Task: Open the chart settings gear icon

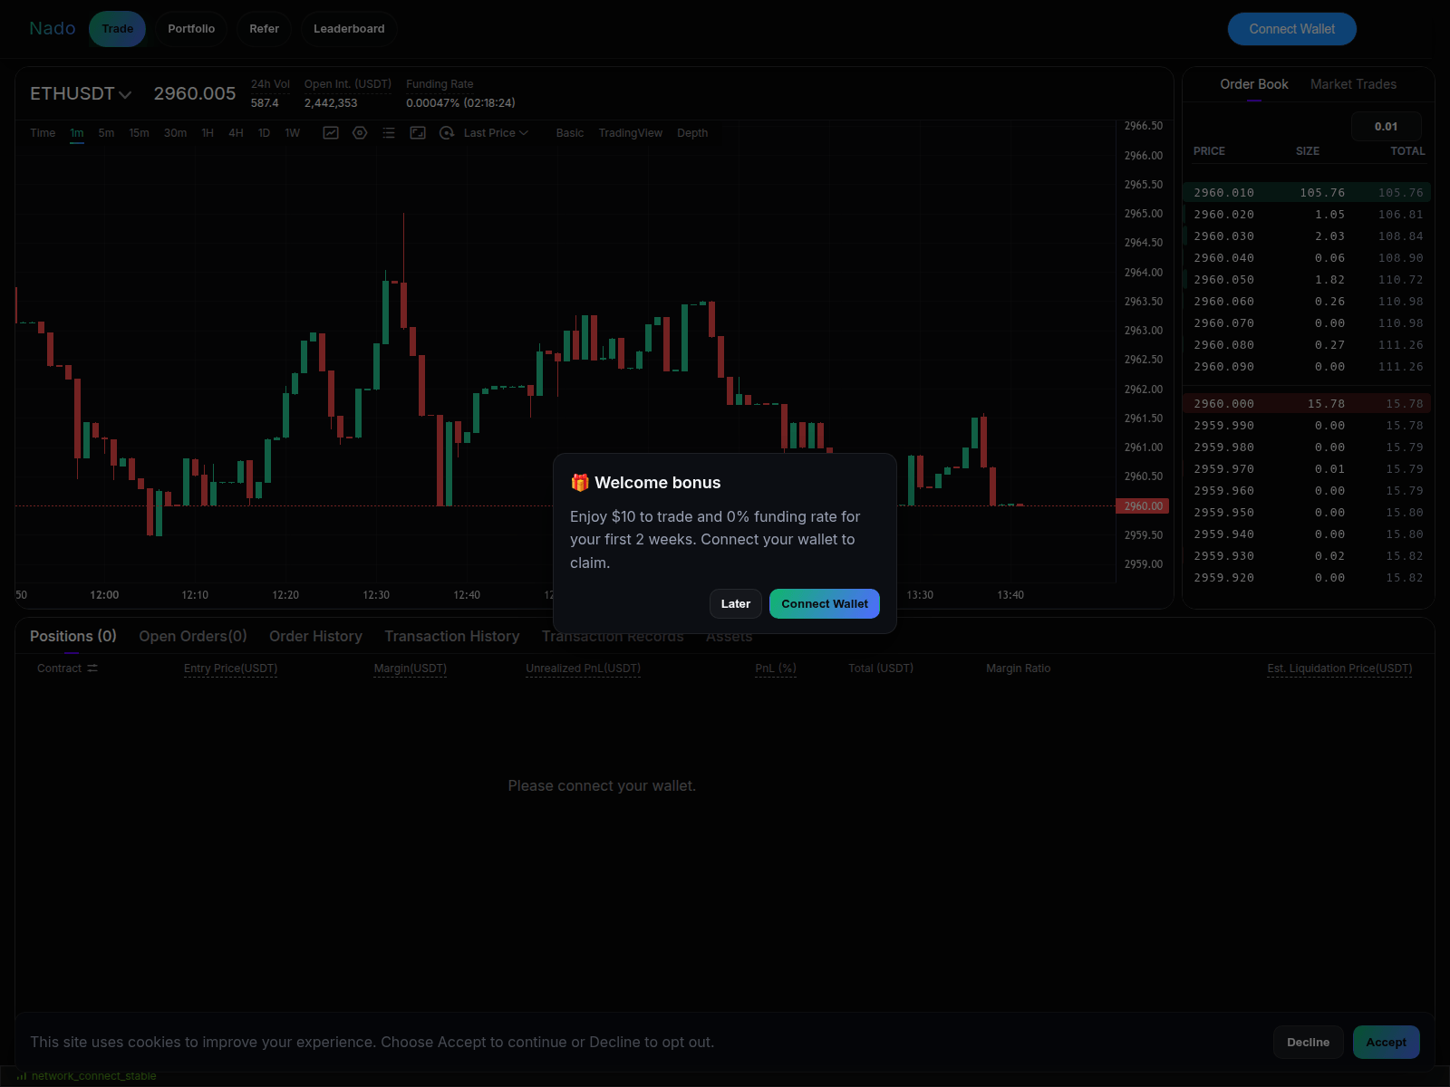Action: (x=360, y=132)
